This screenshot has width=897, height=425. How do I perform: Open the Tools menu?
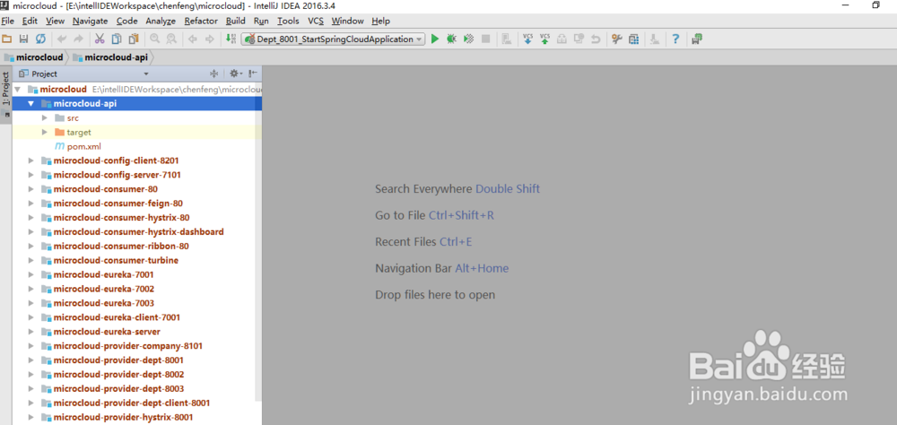pos(288,22)
